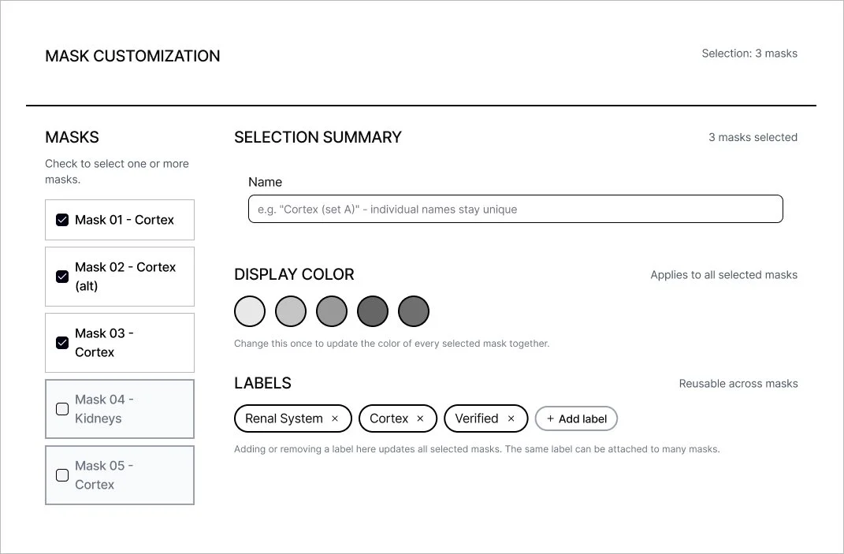The image size is (844, 554).
Task: Click the DISPLAY COLOR heading
Action: [294, 274]
